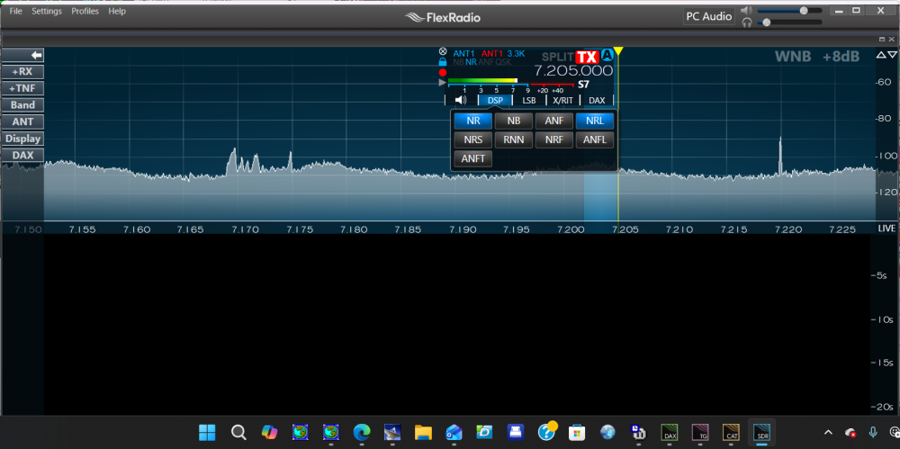Image resolution: width=900 pixels, height=449 pixels.
Task: Enable SPLIT mode on the slice
Action: (x=557, y=57)
